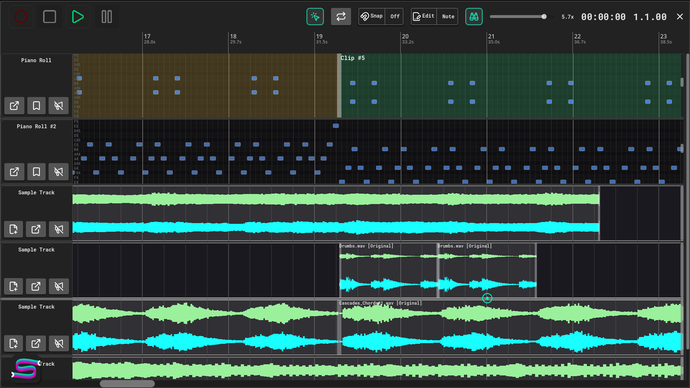This screenshot has height=388, width=690.
Task: Open the Drumbs.wav Sample Track externally
Action: (x=36, y=286)
